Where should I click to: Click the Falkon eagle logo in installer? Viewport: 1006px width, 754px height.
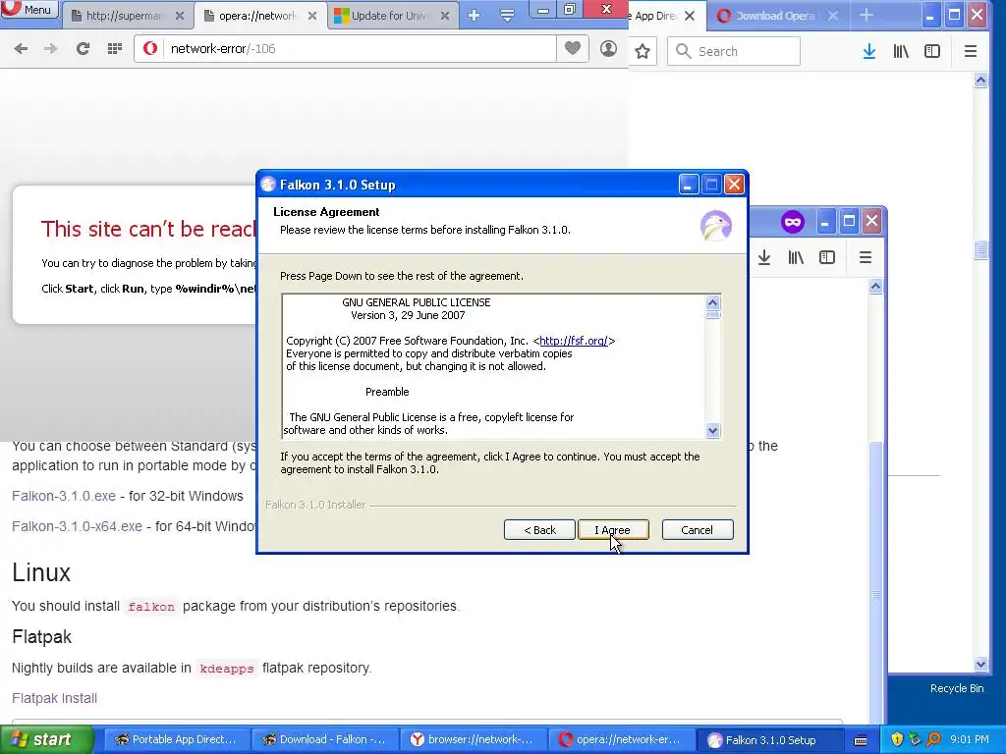point(716,225)
